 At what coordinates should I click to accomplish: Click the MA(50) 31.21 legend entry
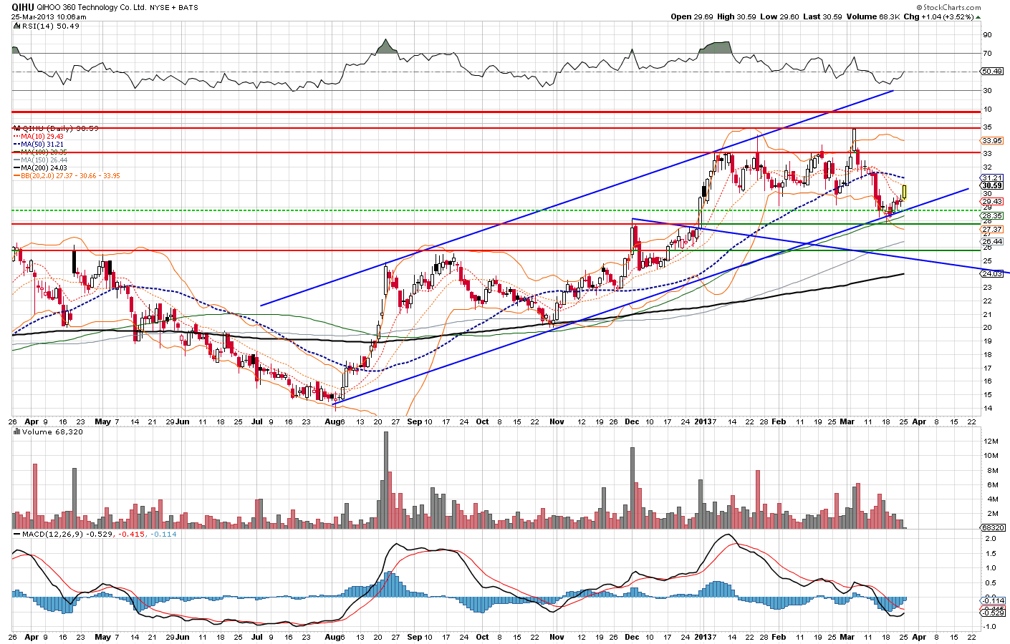(x=42, y=144)
